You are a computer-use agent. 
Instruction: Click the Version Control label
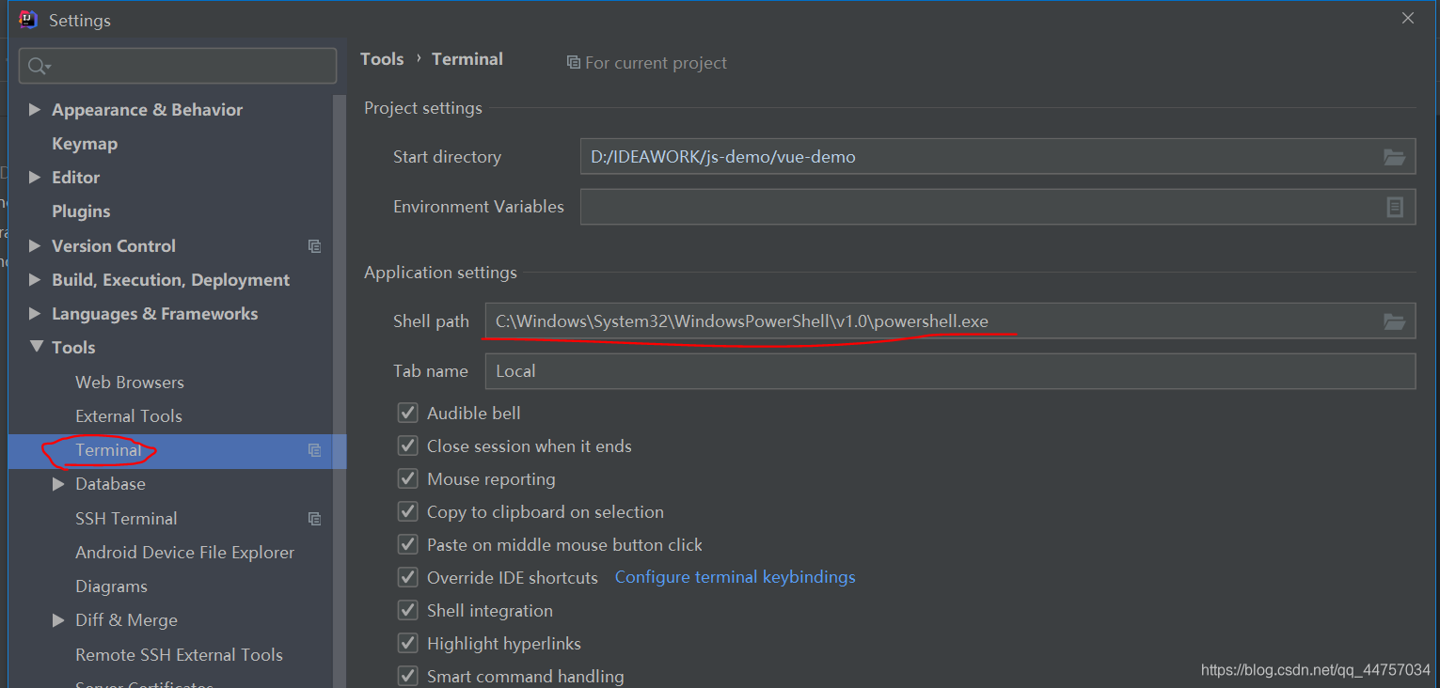point(114,246)
